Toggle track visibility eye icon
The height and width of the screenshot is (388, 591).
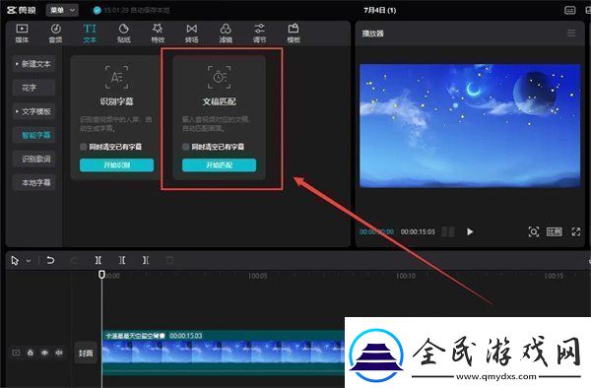[x=45, y=353]
